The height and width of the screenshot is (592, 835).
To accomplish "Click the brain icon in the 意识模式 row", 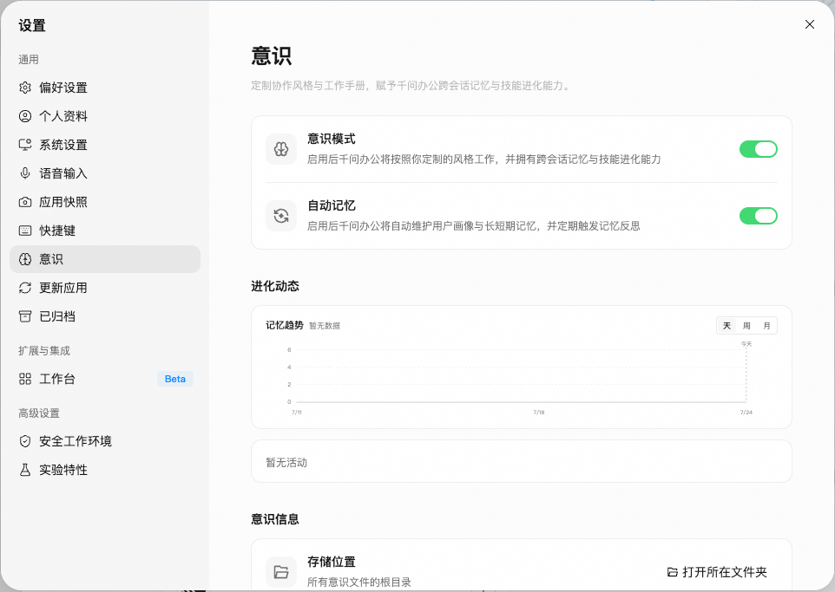I will click(281, 149).
